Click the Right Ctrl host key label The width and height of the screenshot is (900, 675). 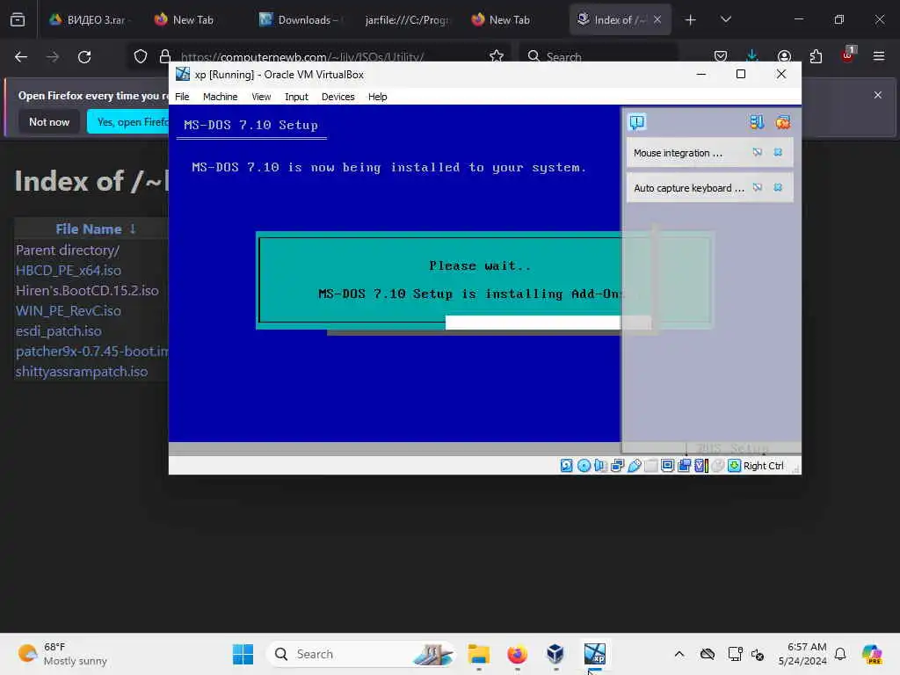(x=764, y=466)
